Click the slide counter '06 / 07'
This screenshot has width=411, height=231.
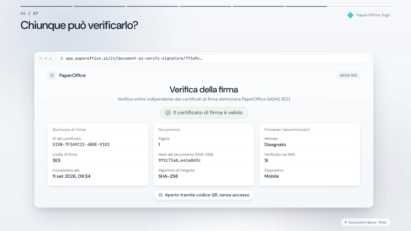coord(29,13)
